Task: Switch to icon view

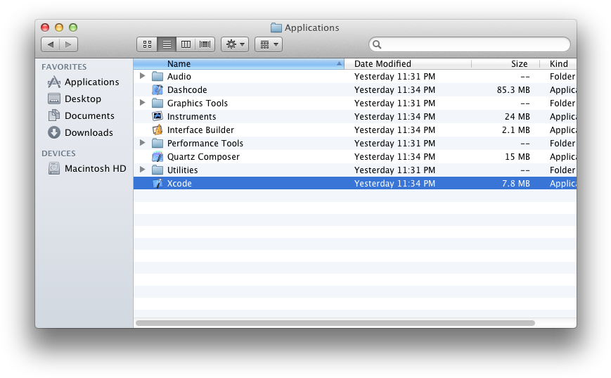Action: pos(147,44)
